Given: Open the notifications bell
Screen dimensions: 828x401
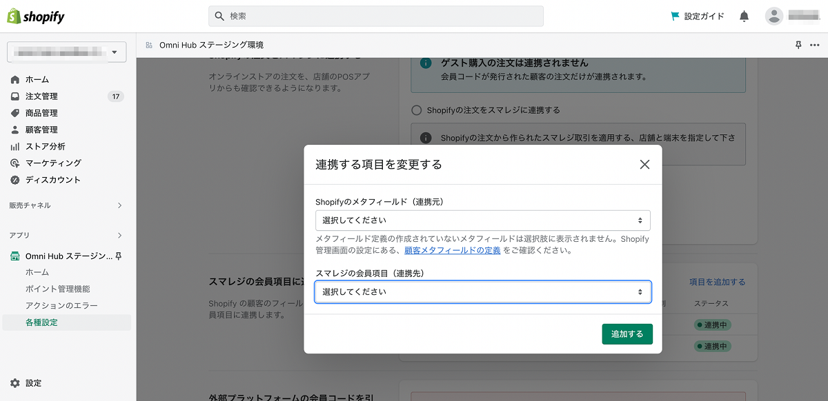Looking at the screenshot, I should point(744,16).
